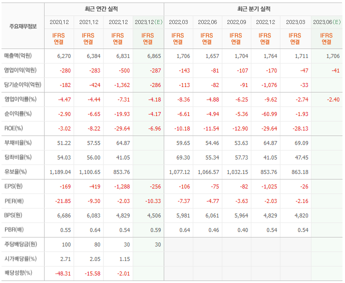The height and width of the screenshot is (283, 345).
Task: Click the -48.31 payout ratio value
Action: [63, 274]
